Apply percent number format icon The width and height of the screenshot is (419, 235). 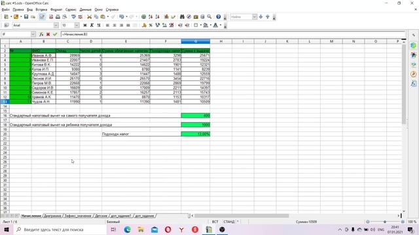[x=151, y=25]
